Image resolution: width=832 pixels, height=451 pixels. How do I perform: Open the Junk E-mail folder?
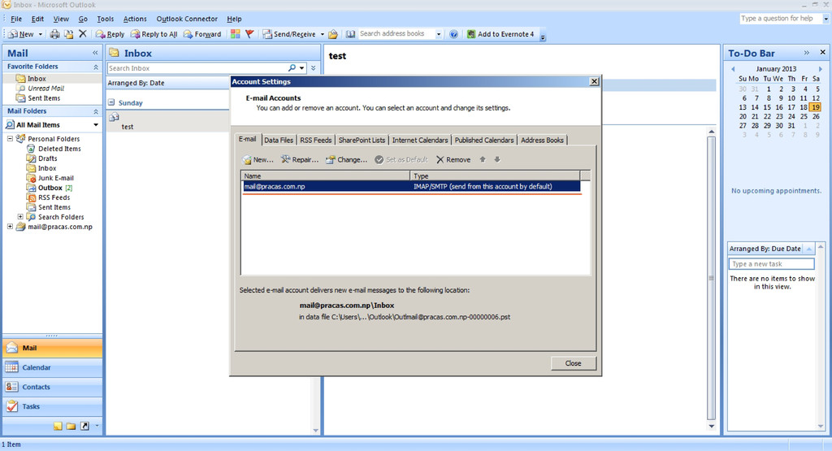(56, 178)
